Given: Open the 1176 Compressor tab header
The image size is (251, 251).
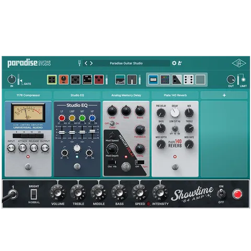Looking at the screenshot, I should point(28,95).
